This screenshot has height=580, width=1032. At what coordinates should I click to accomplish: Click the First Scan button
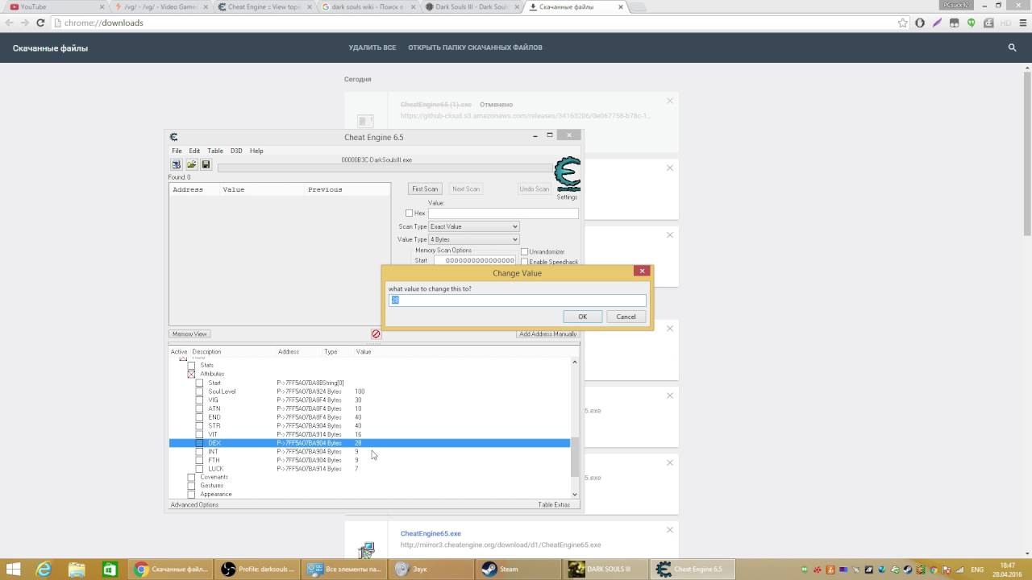(x=425, y=189)
